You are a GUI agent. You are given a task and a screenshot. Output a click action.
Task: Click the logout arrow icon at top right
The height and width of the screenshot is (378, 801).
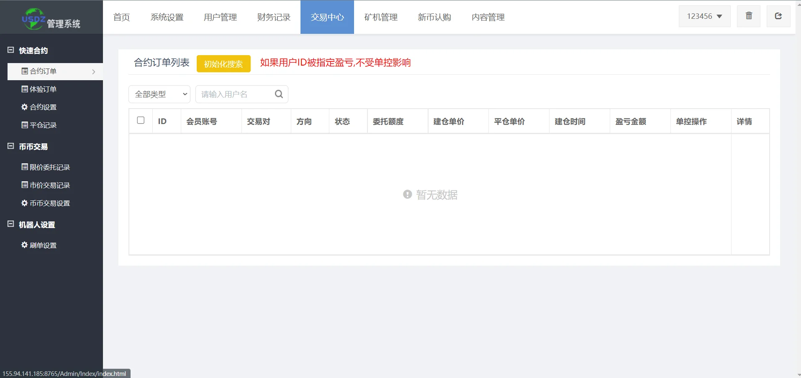click(778, 16)
